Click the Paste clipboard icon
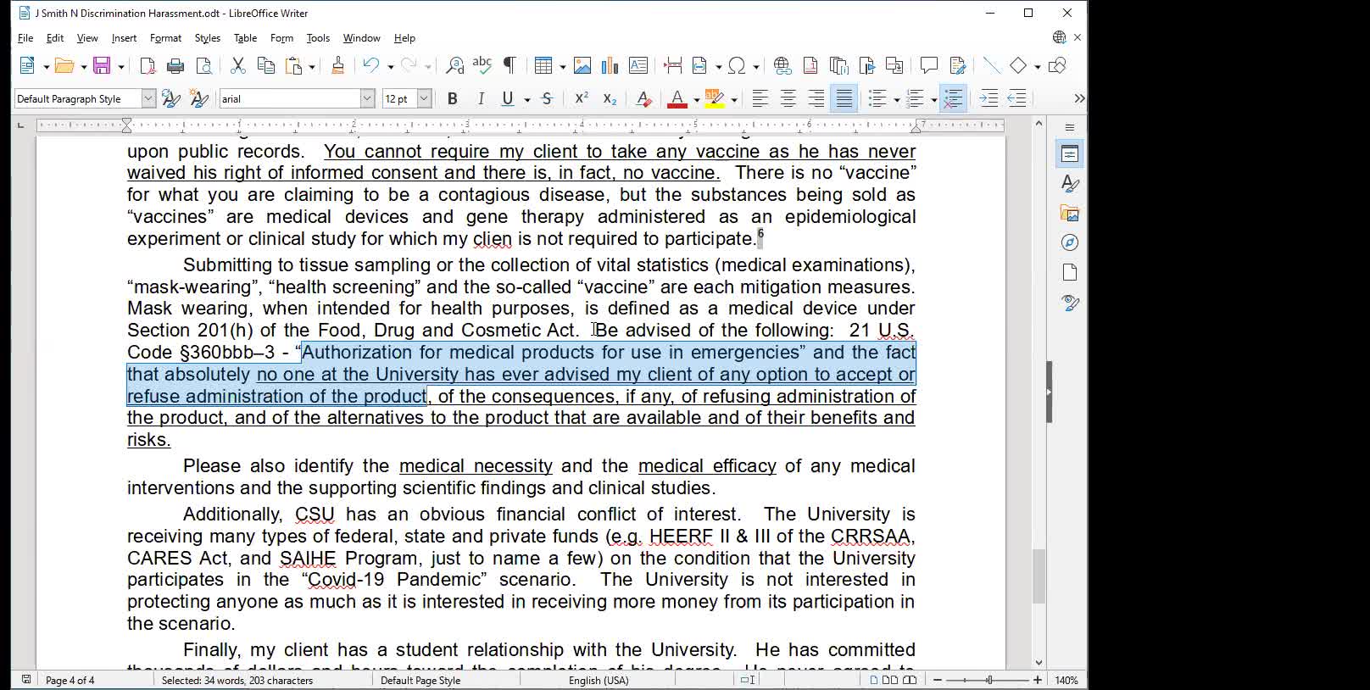The image size is (1370, 690). (294, 66)
